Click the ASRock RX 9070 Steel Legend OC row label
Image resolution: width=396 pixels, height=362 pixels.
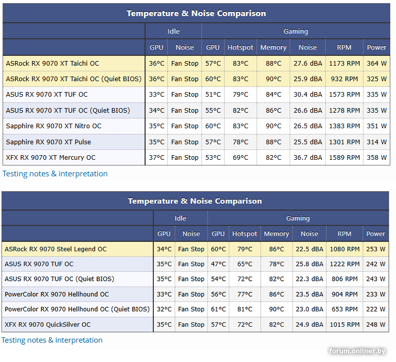point(56,249)
